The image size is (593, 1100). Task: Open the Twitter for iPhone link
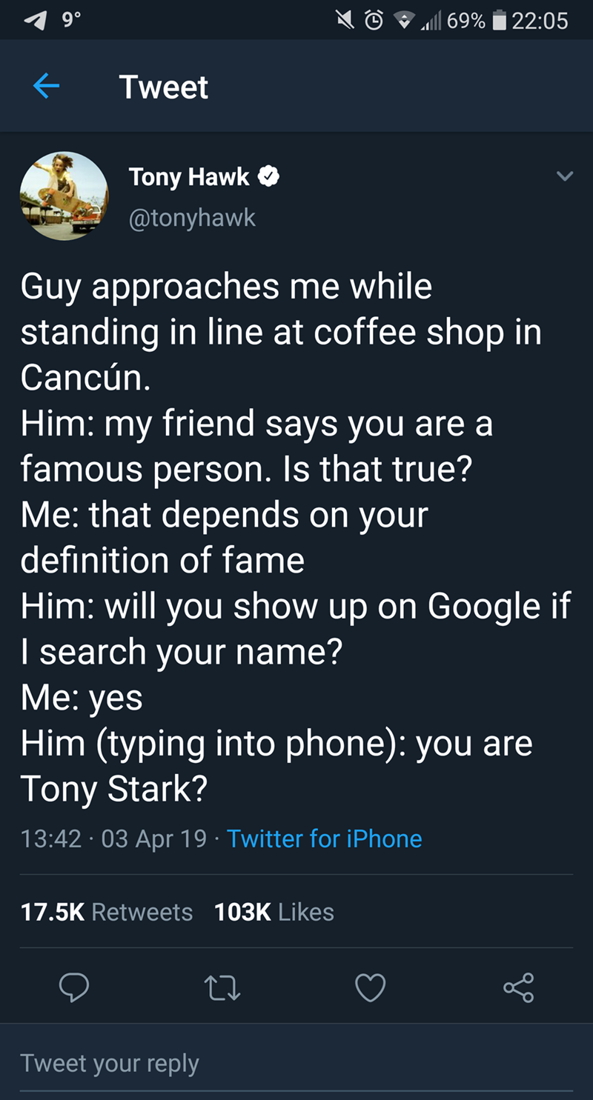point(324,839)
